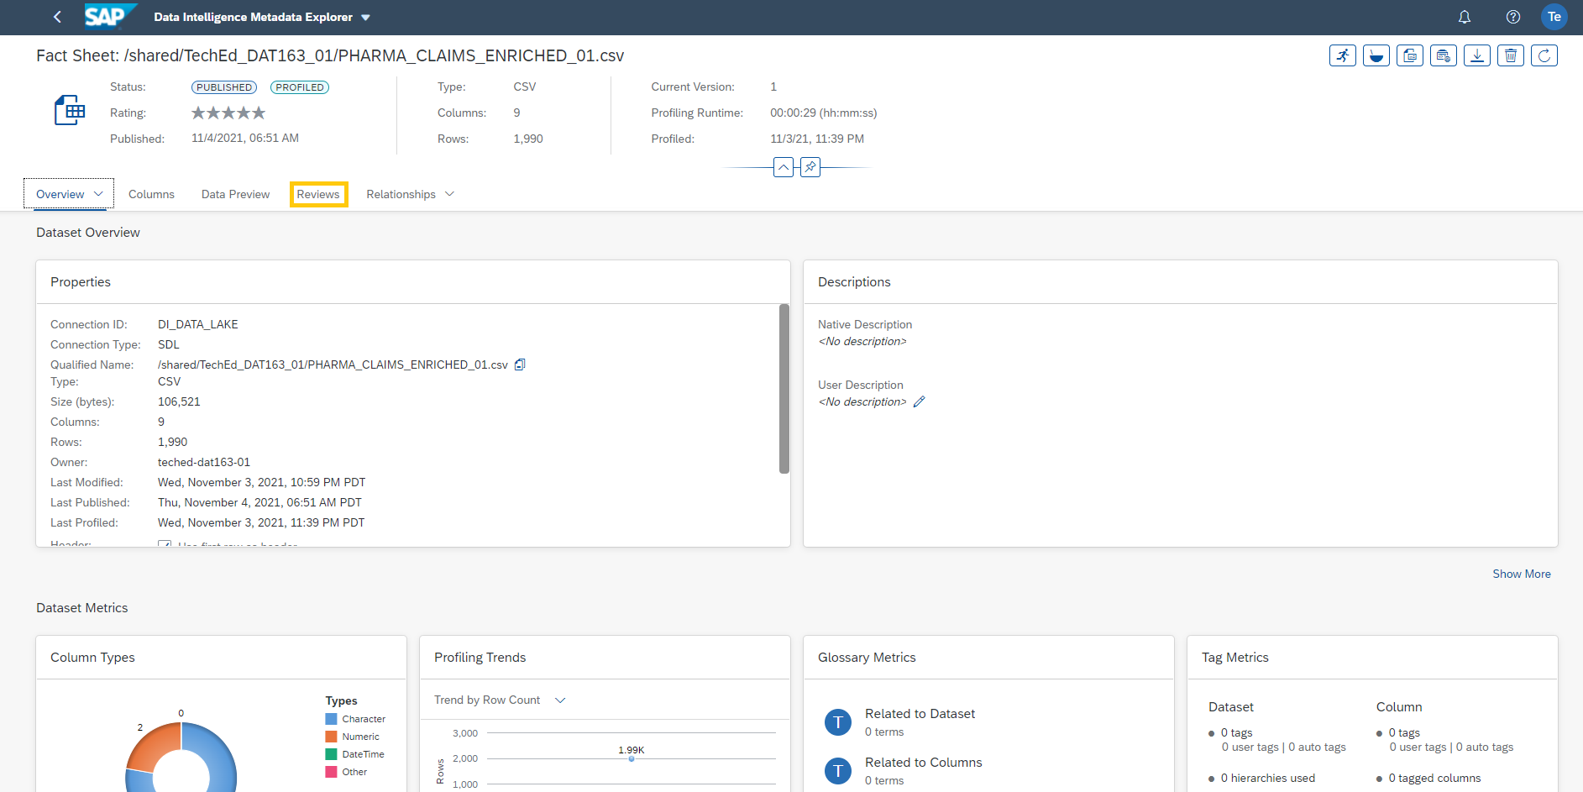Click the Show More link
This screenshot has width=1583, height=792.
1522,574
